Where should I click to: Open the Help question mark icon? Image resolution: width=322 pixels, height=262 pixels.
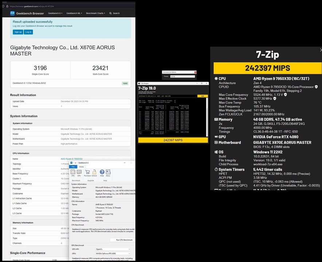[102, 172]
